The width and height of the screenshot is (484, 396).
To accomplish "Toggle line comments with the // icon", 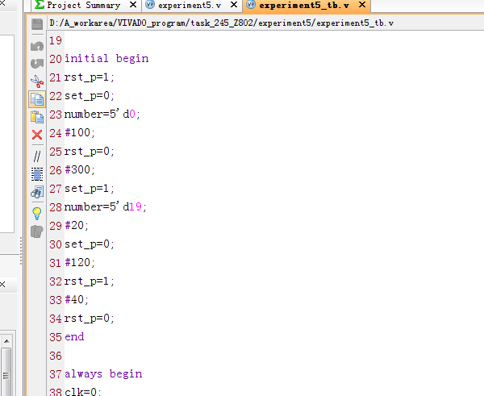I will pos(37,156).
